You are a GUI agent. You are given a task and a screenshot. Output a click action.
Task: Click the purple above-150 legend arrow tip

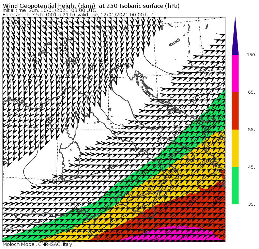coord(235,36)
